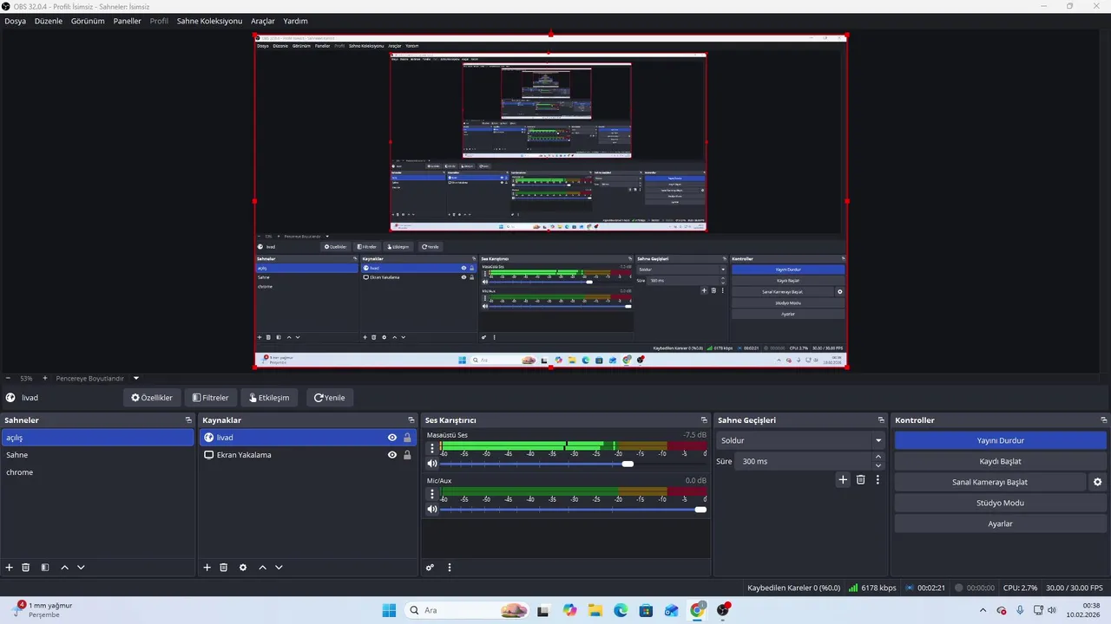This screenshot has height=624, width=1111.
Task: Open Ayarlar button in Kontroller
Action: [1000, 523]
